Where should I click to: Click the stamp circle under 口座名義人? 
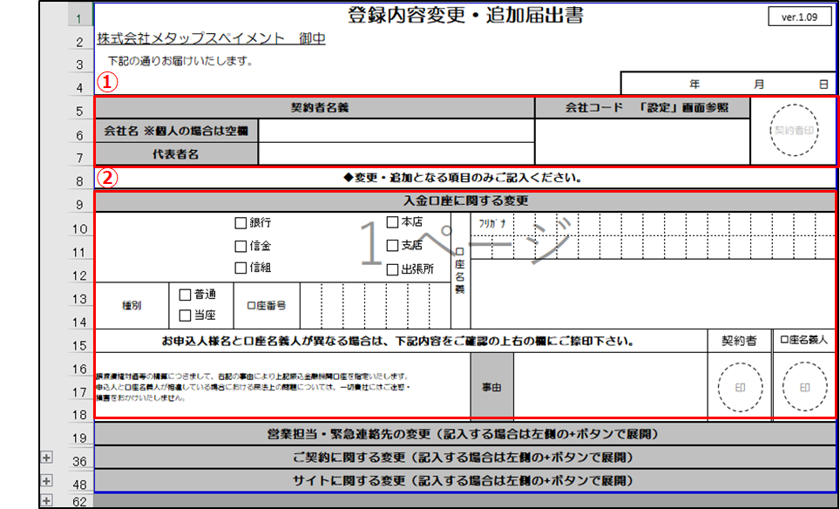coord(805,387)
